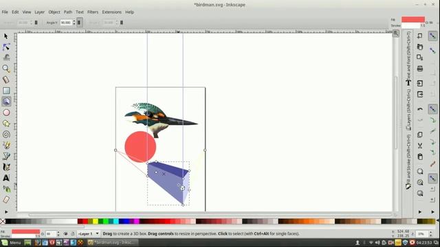Increase zoom percentage spinner

point(430,232)
